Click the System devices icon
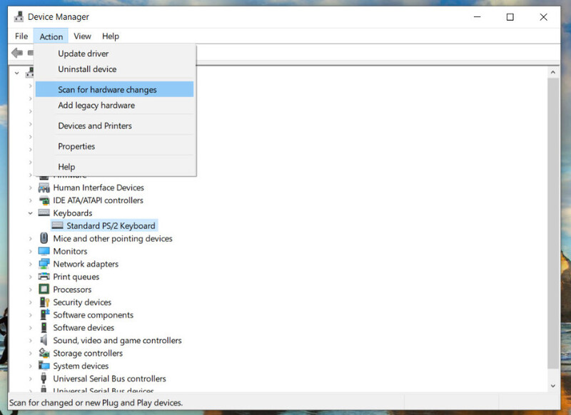Image resolution: width=571 pixels, height=415 pixels. pyautogui.click(x=44, y=366)
